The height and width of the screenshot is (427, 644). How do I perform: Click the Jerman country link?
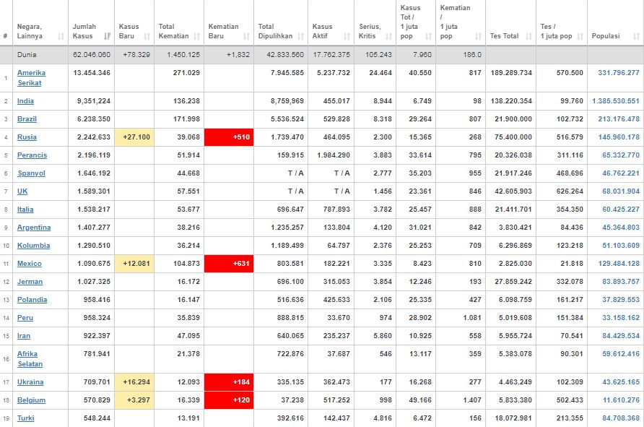point(30,282)
